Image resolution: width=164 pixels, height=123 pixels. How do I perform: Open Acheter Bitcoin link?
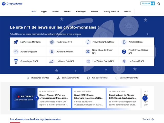point(136,42)
